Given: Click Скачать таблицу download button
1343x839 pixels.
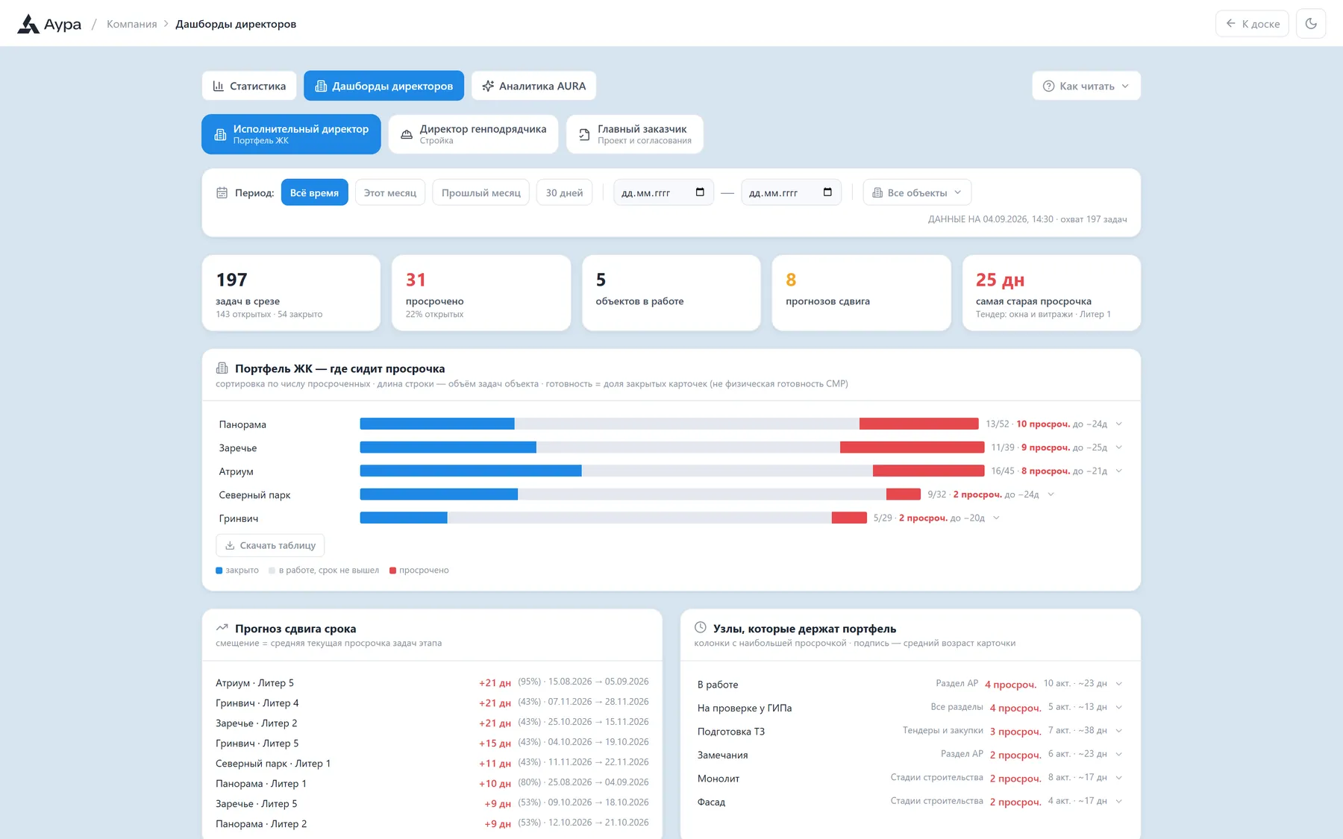Looking at the screenshot, I should point(270,545).
